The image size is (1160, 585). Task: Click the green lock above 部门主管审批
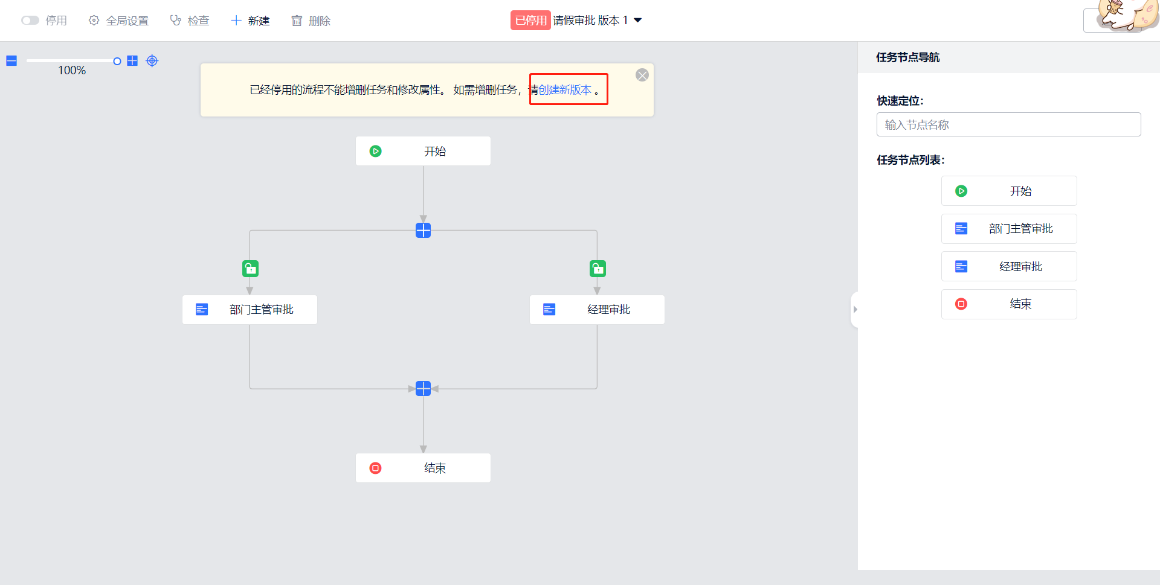pos(250,269)
